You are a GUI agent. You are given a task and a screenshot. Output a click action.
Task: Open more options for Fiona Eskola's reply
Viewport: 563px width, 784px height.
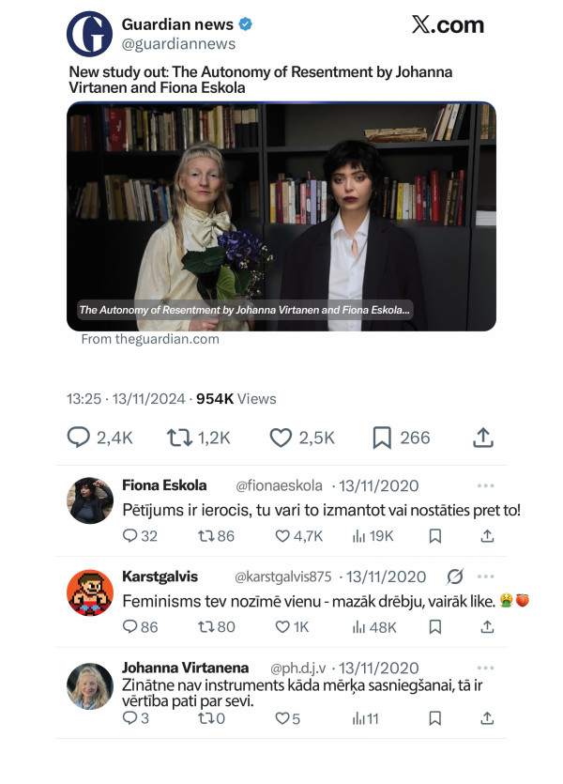tap(485, 485)
